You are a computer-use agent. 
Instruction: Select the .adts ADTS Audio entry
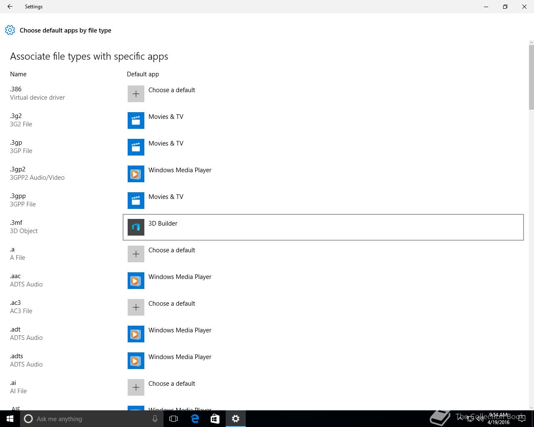coord(26,360)
